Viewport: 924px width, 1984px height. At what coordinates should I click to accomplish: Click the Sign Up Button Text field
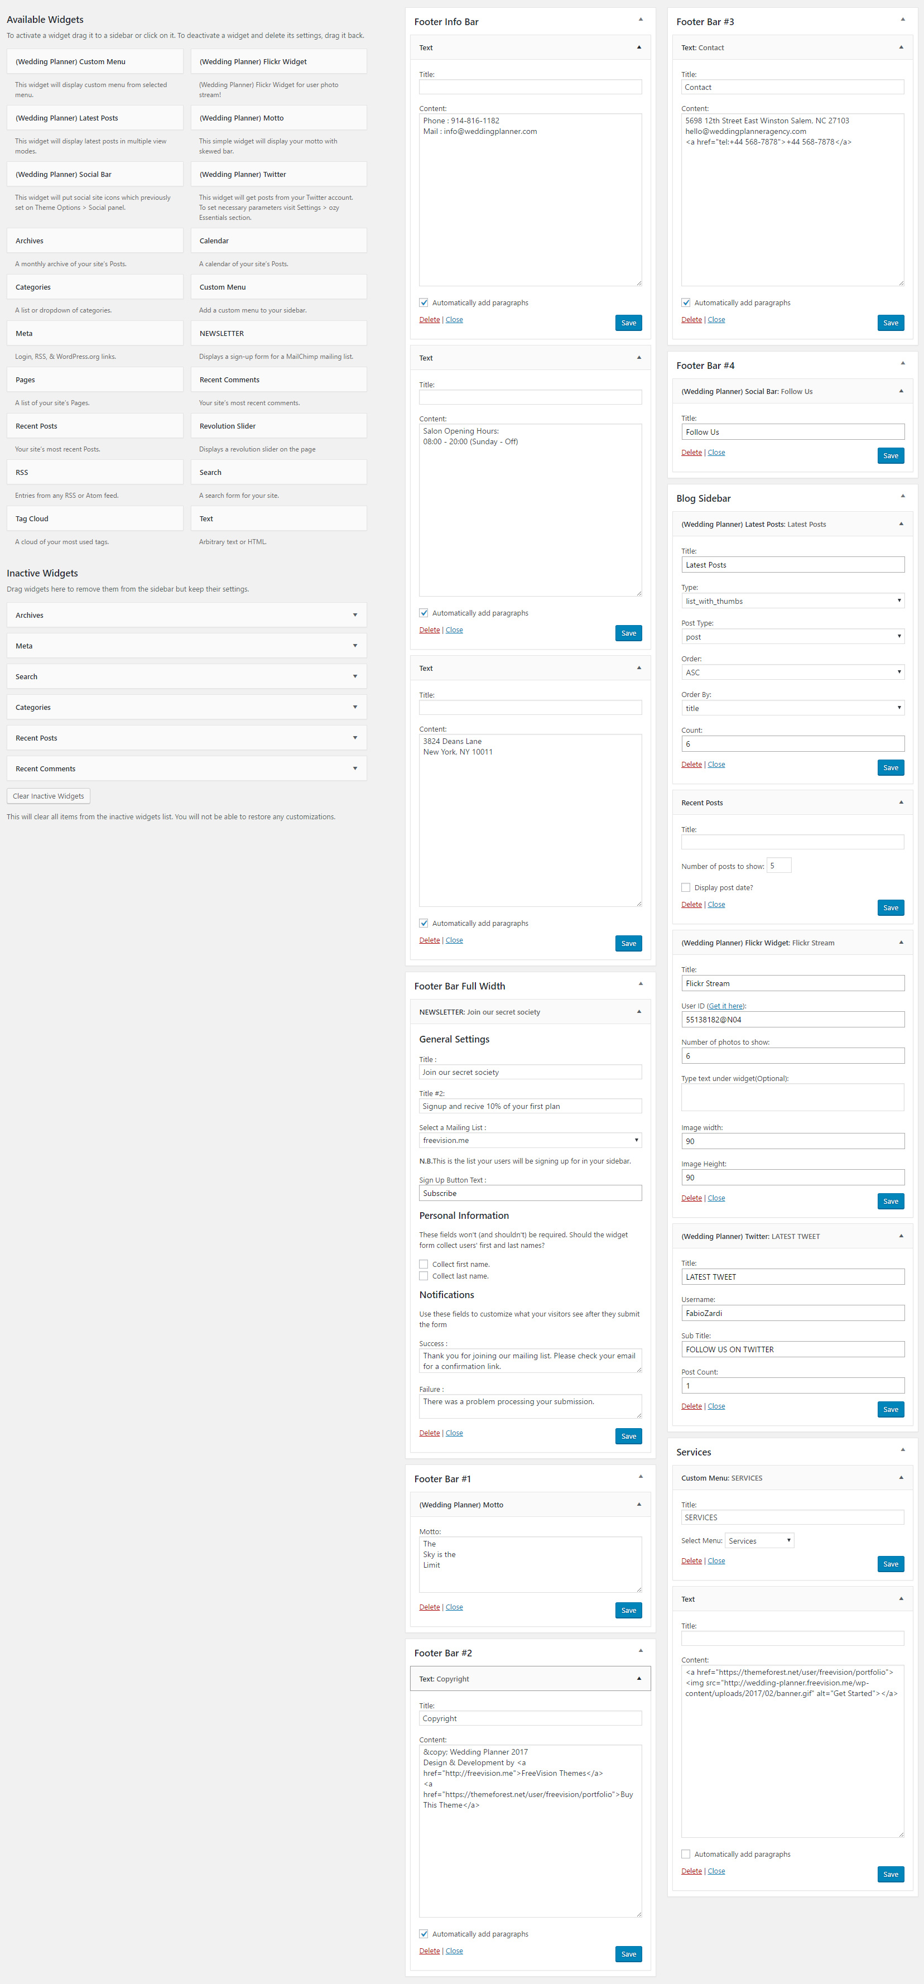(x=530, y=1193)
